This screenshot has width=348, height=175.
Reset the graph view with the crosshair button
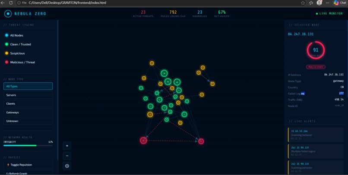pos(67,166)
